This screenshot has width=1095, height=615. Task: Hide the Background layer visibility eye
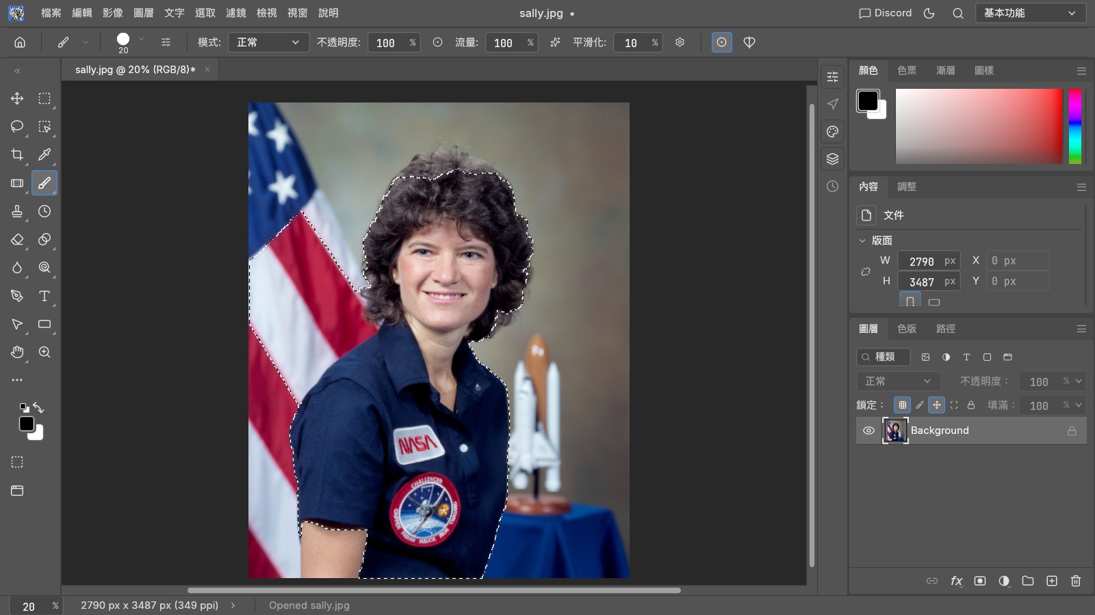[868, 430]
